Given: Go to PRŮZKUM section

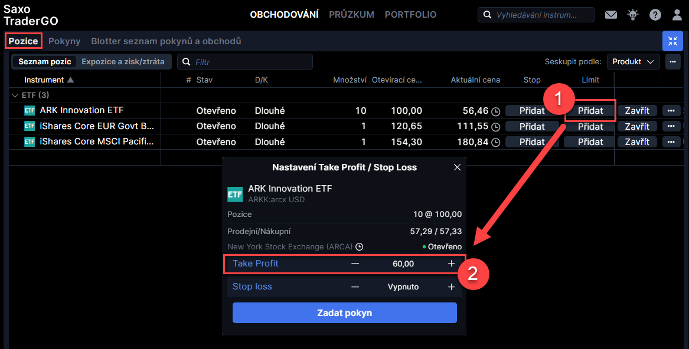Looking at the screenshot, I should point(351,15).
